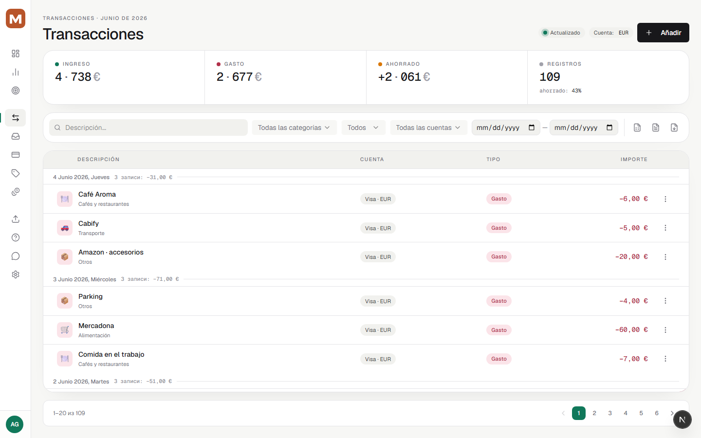Image resolution: width=701 pixels, height=438 pixels.
Task: Click the DESCRIPCIÓN column header
Action: [x=98, y=159]
